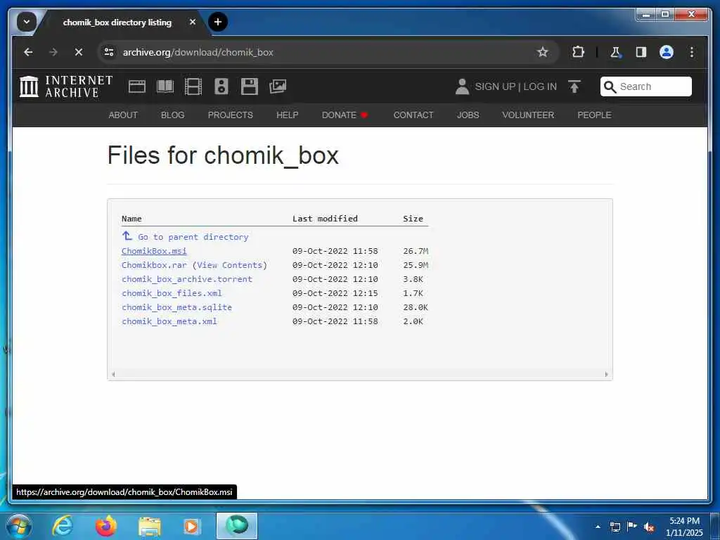Open the Windows Start button
Image resolution: width=720 pixels, height=540 pixels.
19,526
